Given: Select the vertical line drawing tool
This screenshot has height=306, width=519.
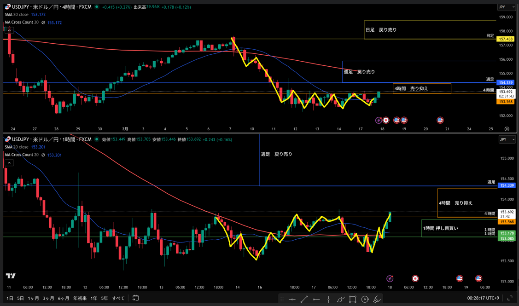Looking at the screenshot, I should [x=328, y=299].
